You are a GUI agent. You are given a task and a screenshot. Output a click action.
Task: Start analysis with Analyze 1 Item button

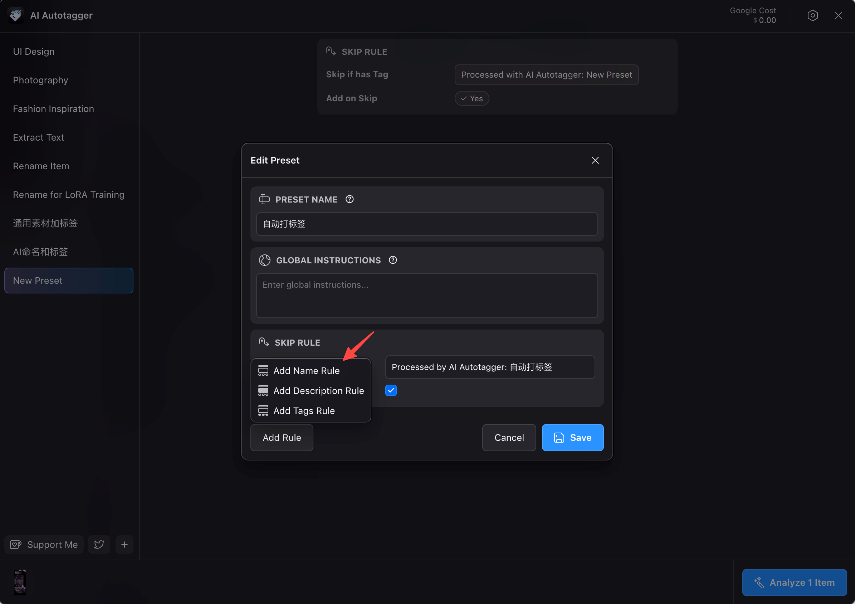pyautogui.click(x=794, y=582)
